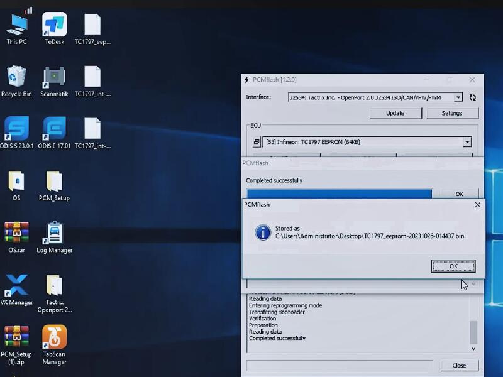Click the Update button
The width and height of the screenshot is (503, 377).
[x=395, y=113]
